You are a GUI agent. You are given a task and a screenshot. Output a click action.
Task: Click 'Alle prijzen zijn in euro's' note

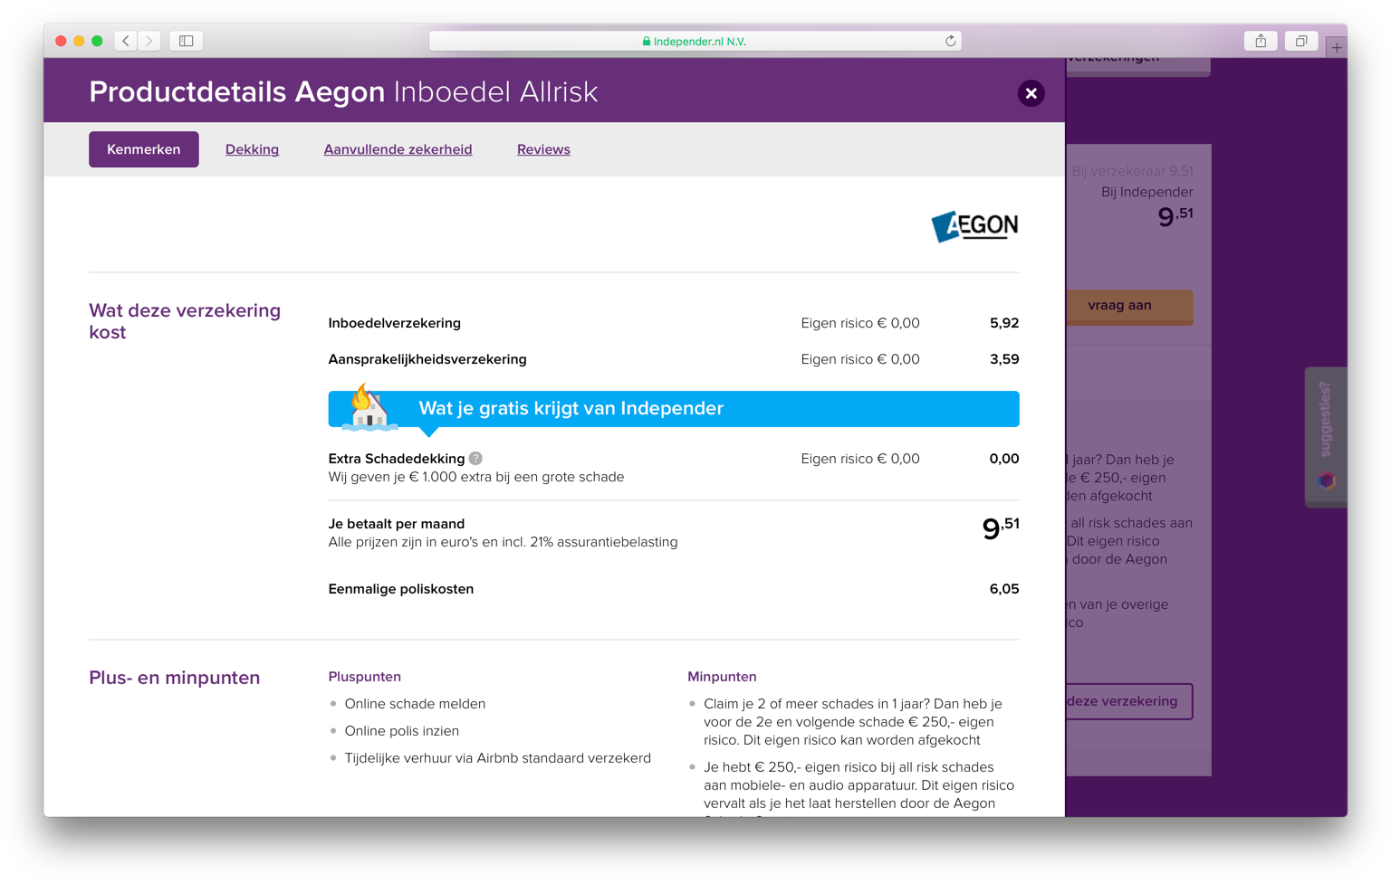pyautogui.click(x=503, y=542)
